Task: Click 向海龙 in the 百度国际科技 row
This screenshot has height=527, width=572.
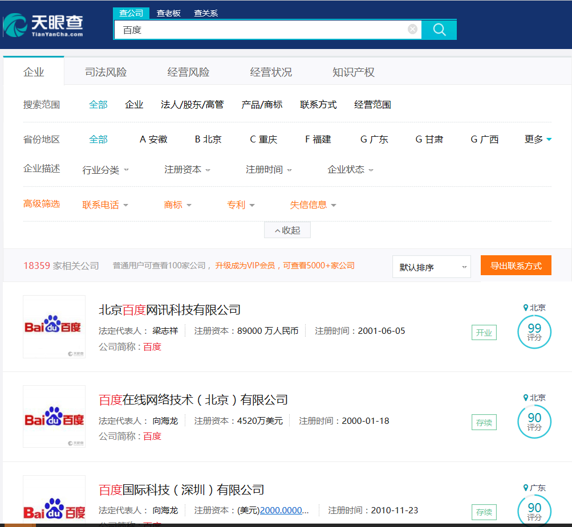Action: [x=165, y=510]
